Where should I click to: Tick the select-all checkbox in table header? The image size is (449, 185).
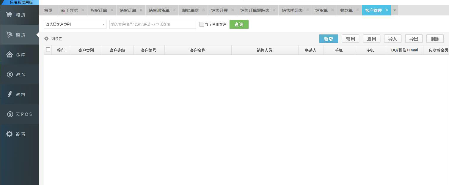click(48, 50)
